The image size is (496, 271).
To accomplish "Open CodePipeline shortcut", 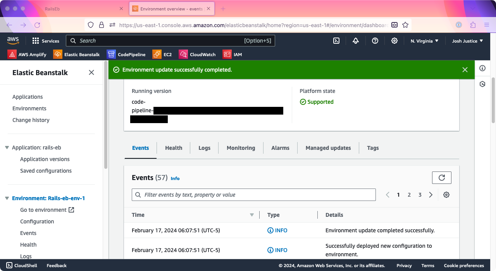I will (126, 55).
